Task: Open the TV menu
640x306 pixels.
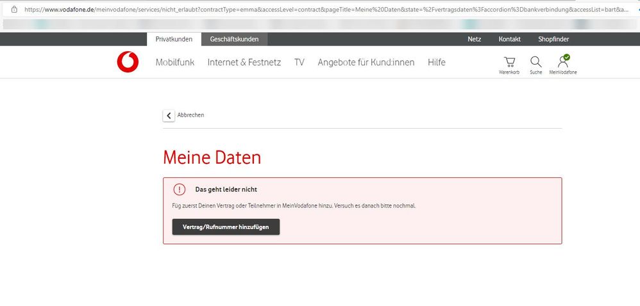Action: (x=299, y=62)
